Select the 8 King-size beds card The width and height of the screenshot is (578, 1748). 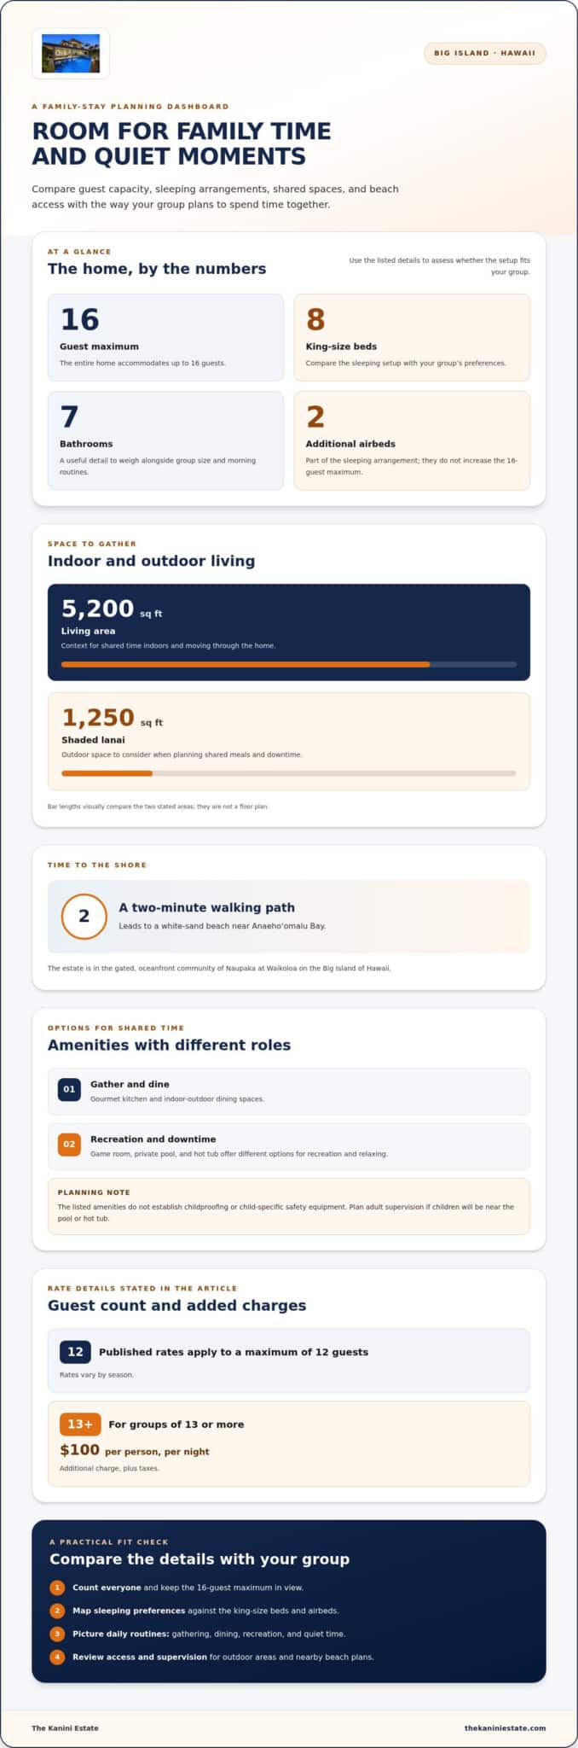[412, 337]
